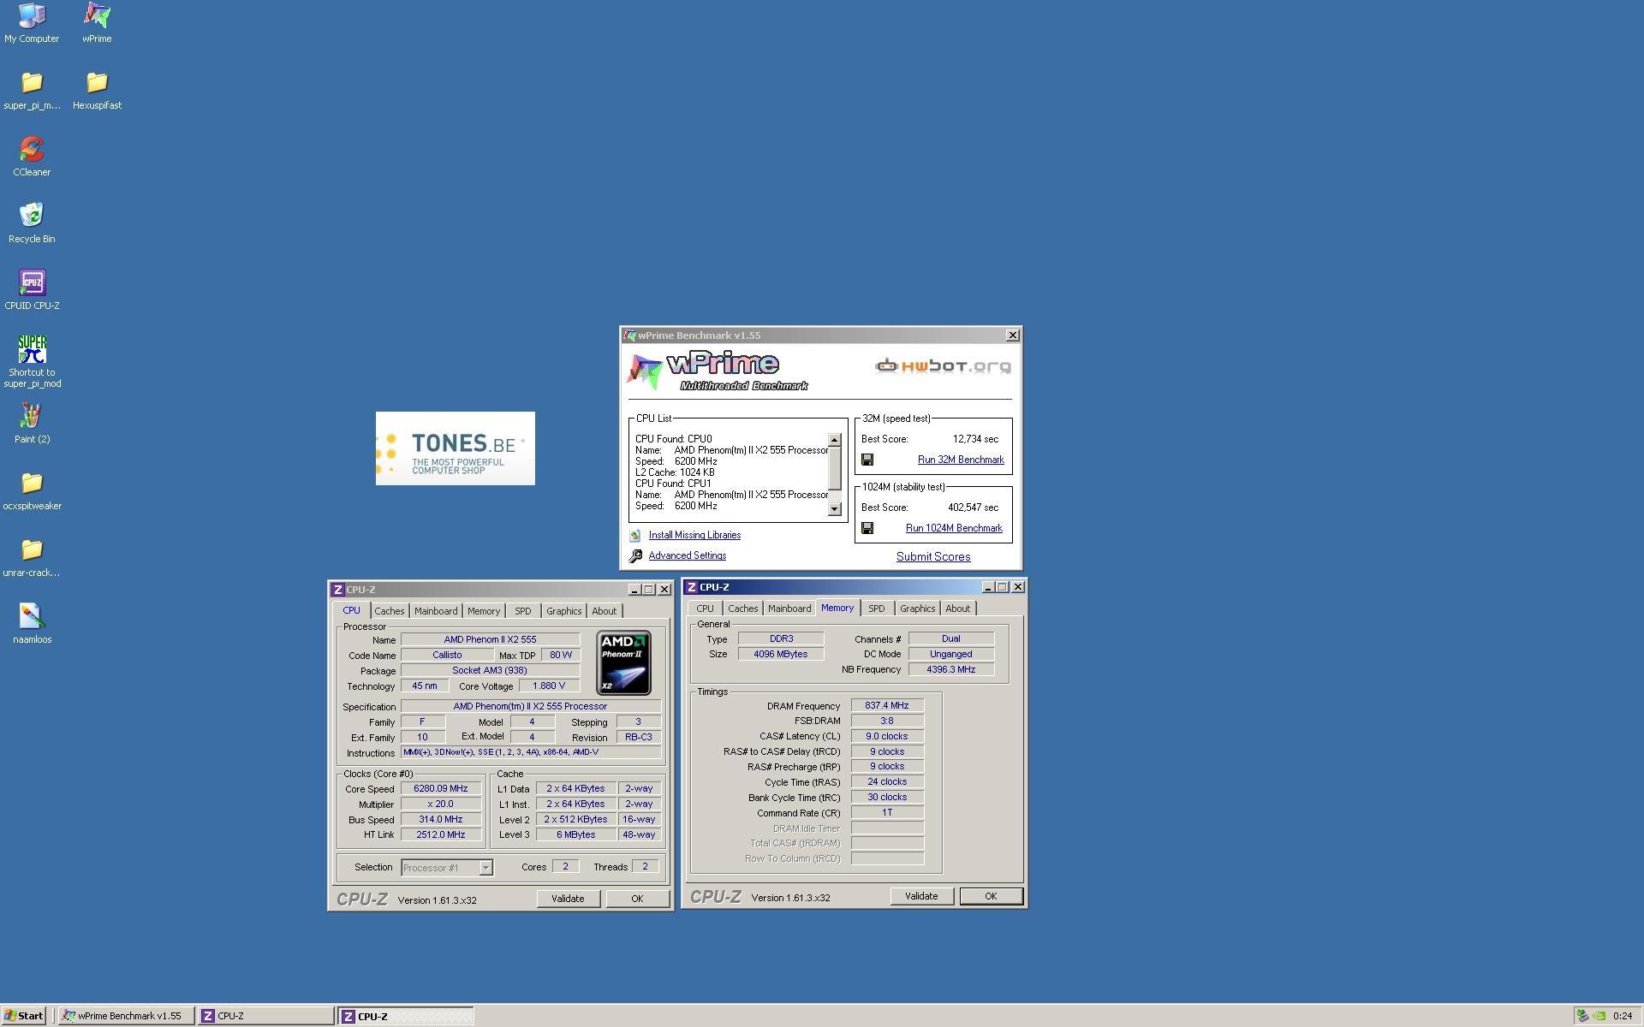This screenshot has width=1644, height=1027.
Task: Select the Hexuspifast folder on desktop
Action: pos(97,90)
